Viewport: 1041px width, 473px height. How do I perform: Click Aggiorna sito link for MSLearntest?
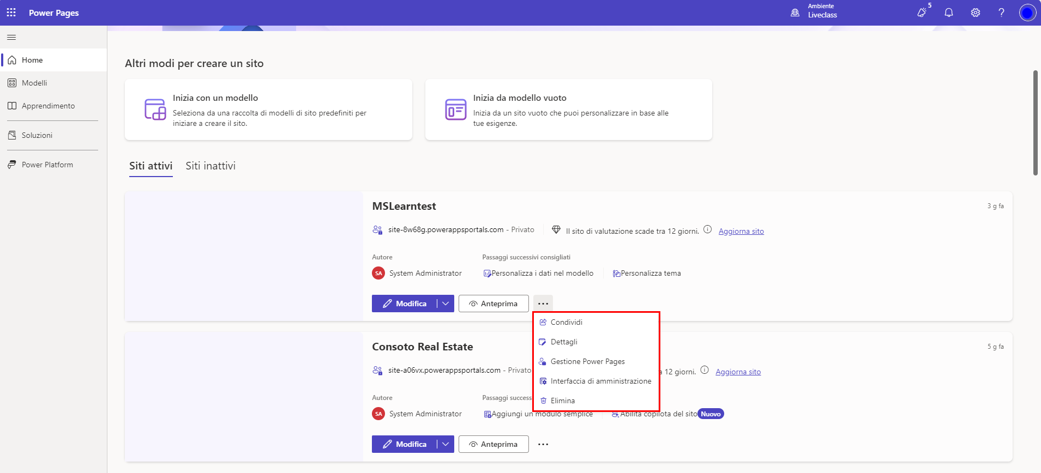[x=741, y=231]
